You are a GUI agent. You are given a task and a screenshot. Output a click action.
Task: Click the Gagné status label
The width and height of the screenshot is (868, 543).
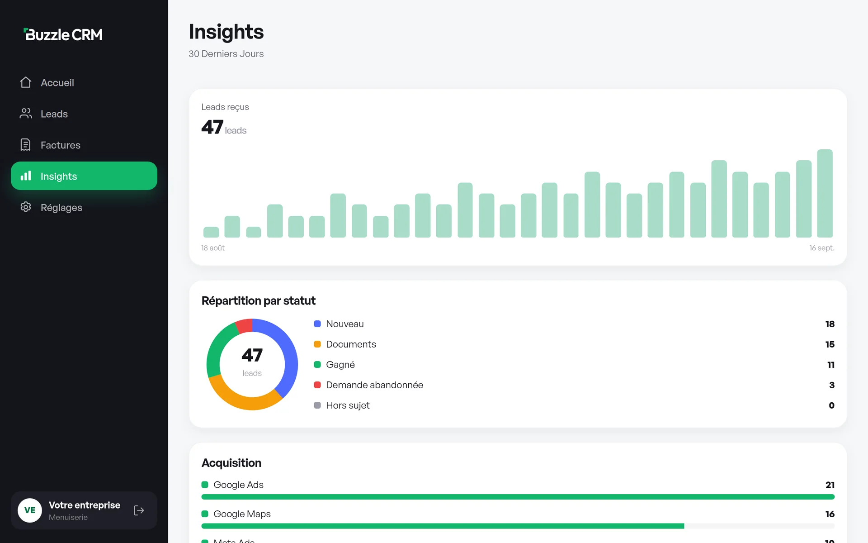pyautogui.click(x=340, y=365)
